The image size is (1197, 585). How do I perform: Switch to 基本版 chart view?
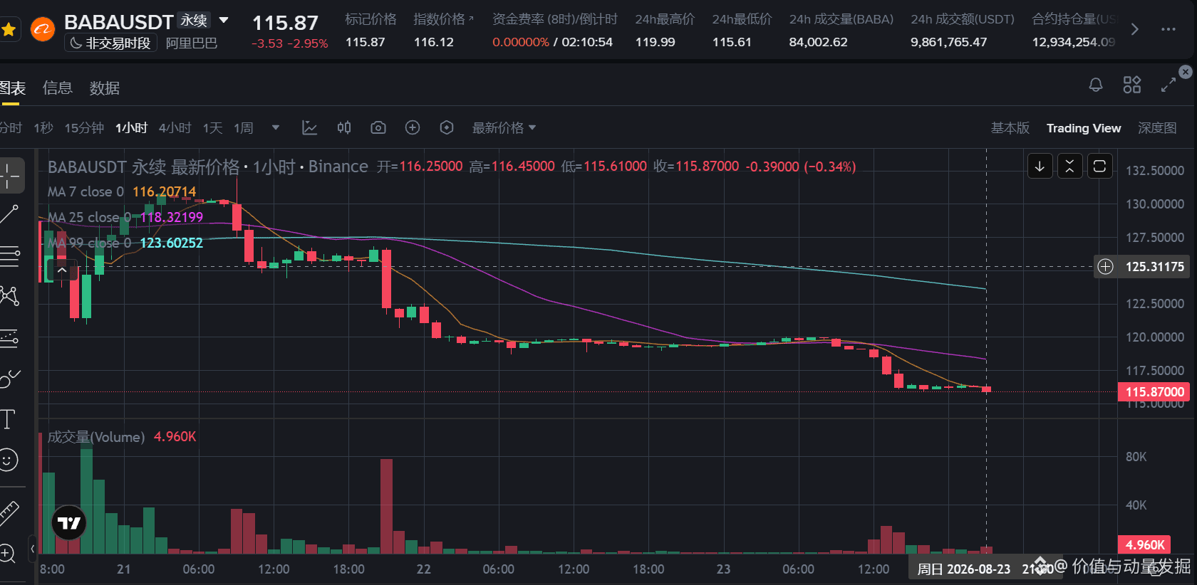1010,128
